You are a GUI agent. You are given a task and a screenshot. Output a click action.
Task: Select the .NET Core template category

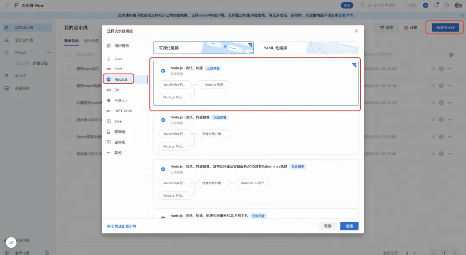tap(123, 111)
